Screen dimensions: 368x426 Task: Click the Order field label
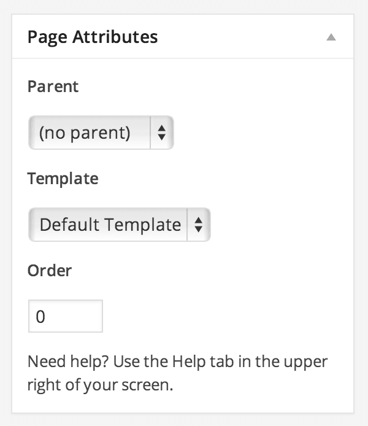[x=50, y=270]
